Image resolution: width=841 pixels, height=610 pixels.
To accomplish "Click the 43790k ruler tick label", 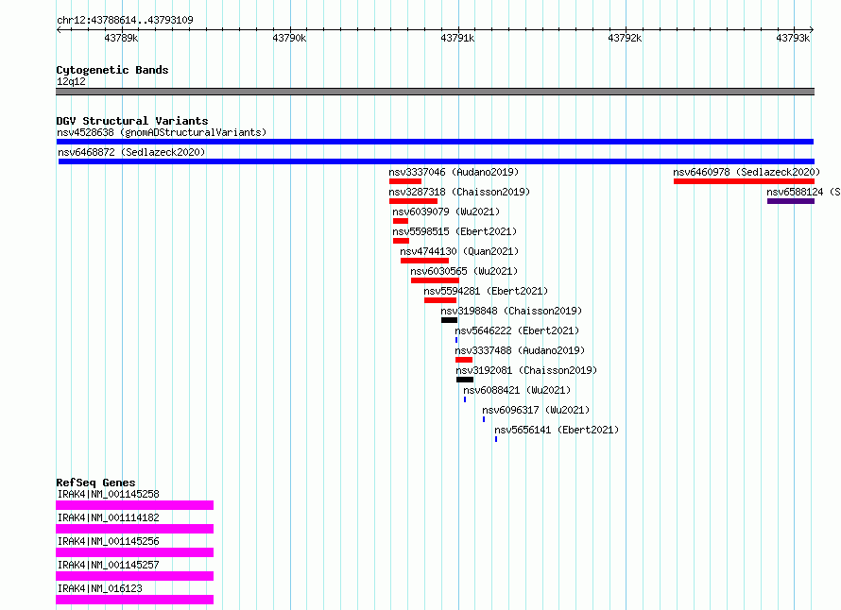I will point(290,38).
